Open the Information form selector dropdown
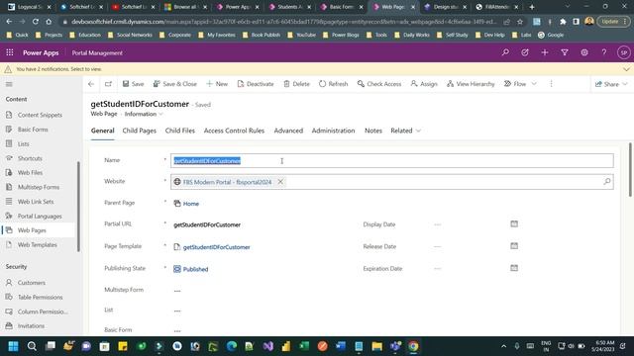Image resolution: width=634 pixels, height=356 pixels. pos(144,115)
